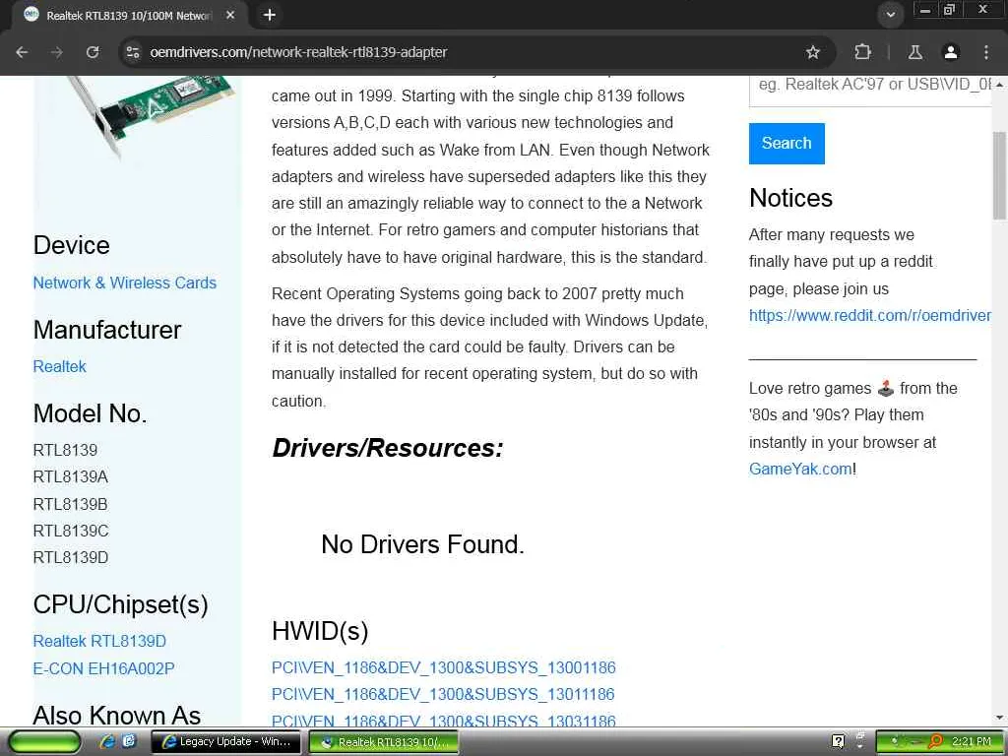View site information icon in address bar
The height and width of the screenshot is (756, 1008).
133,52
